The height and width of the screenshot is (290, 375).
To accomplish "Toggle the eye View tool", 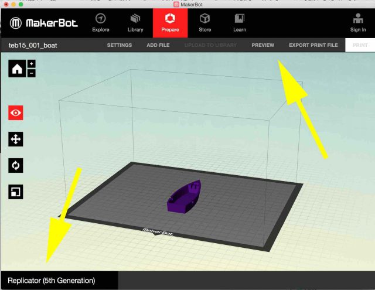I will (16, 113).
